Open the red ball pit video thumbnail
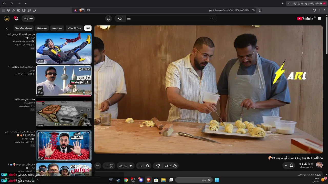This screenshot has height=184, width=328. point(64,146)
